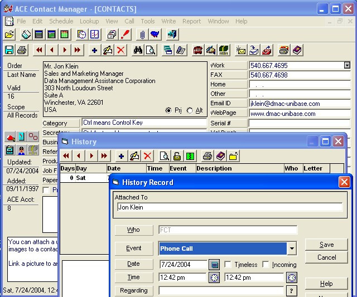Click the Event label button

pyautogui.click(x=134, y=248)
